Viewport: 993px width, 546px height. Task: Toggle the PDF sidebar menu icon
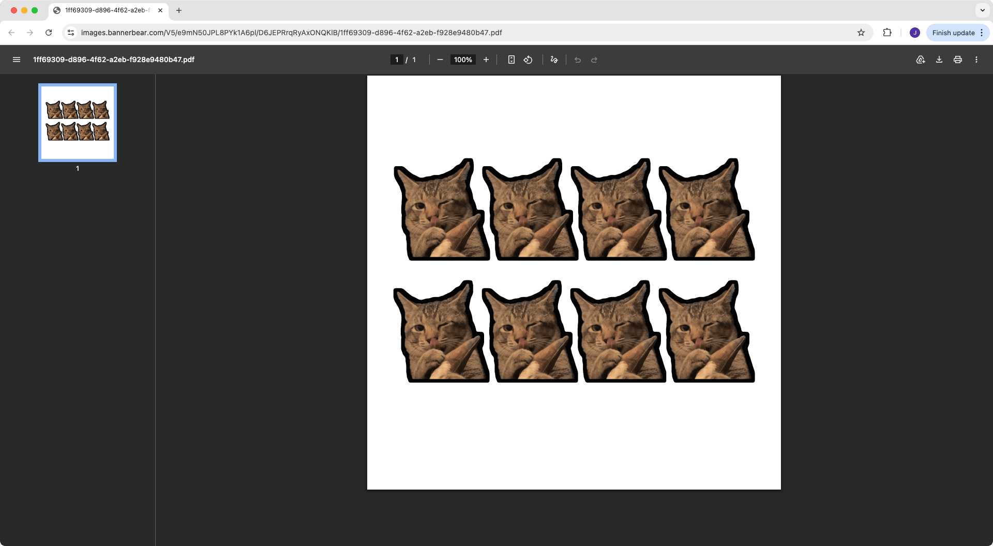tap(17, 60)
